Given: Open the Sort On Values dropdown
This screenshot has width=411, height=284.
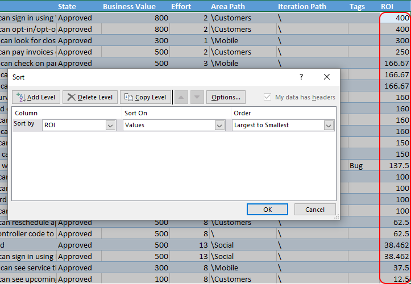Looking at the screenshot, I should [219, 125].
